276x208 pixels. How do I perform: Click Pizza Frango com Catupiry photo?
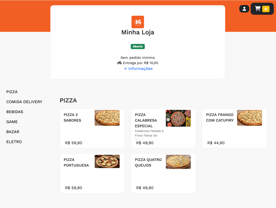click(249, 118)
